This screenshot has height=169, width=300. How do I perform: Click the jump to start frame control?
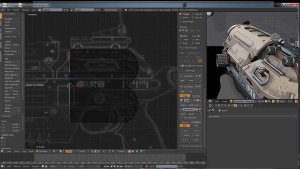(105, 166)
